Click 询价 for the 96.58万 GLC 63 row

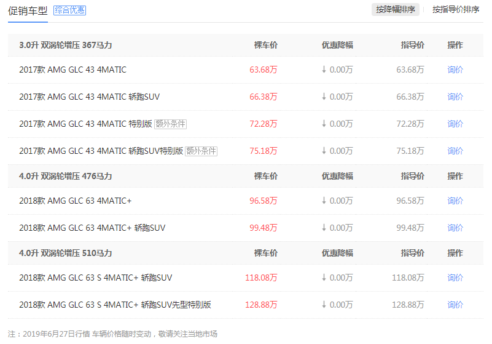coord(455,201)
